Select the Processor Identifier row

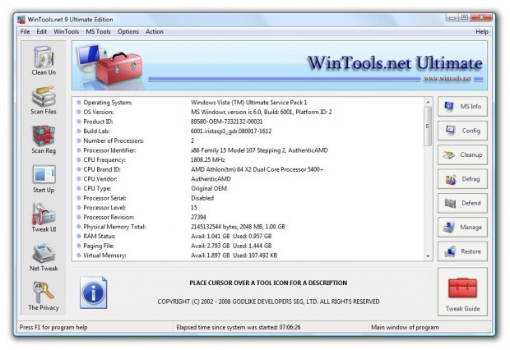coord(248,150)
